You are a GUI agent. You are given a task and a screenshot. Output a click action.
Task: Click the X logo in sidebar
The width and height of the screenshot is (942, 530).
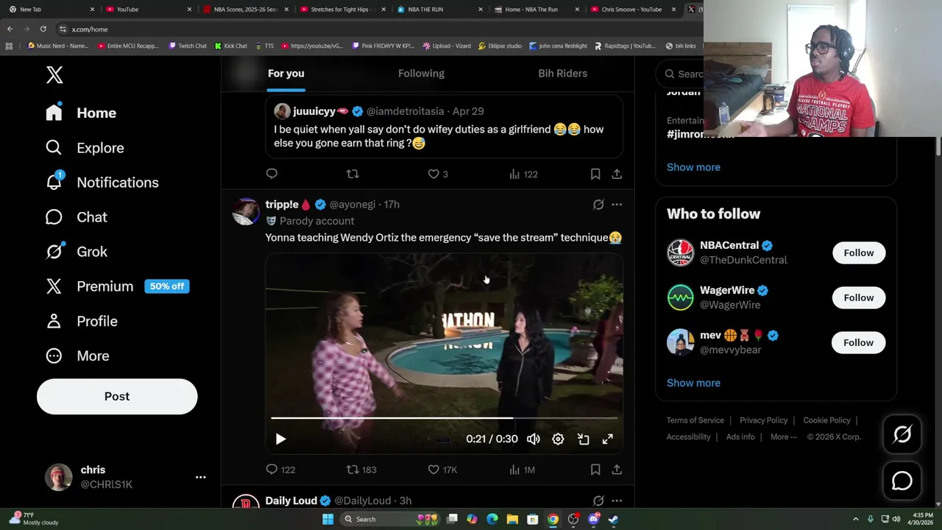[x=54, y=74]
